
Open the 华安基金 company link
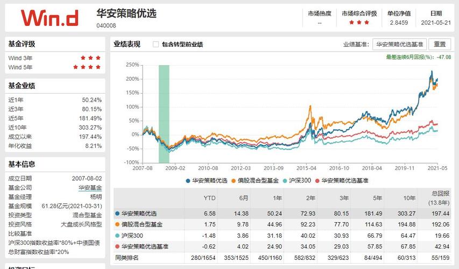click(x=90, y=188)
